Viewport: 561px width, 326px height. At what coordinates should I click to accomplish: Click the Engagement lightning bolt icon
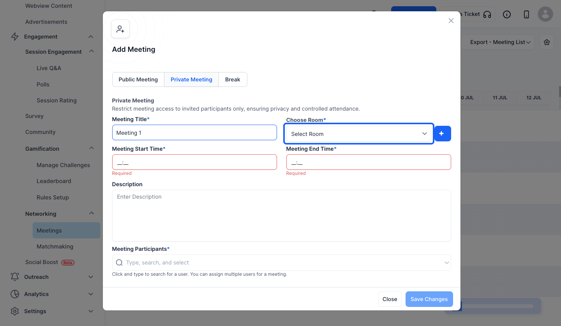[15, 37]
